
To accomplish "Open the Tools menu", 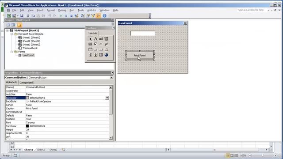I will [80, 10].
